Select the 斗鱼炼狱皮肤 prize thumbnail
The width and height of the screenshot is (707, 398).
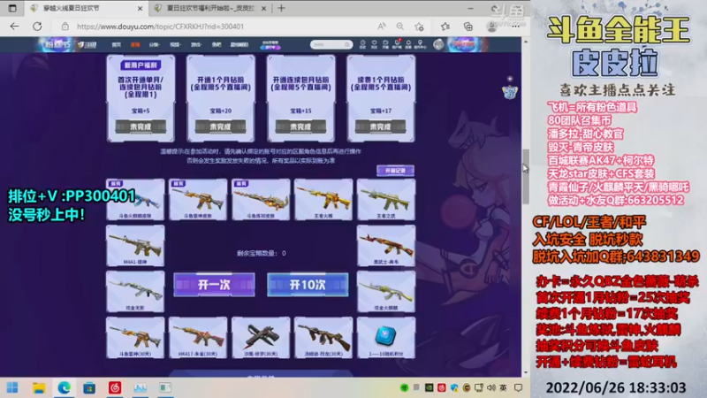coord(261,200)
